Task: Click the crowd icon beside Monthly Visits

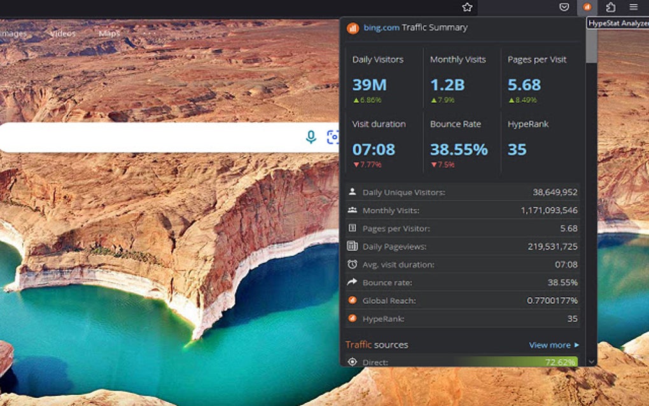Action: click(x=352, y=210)
